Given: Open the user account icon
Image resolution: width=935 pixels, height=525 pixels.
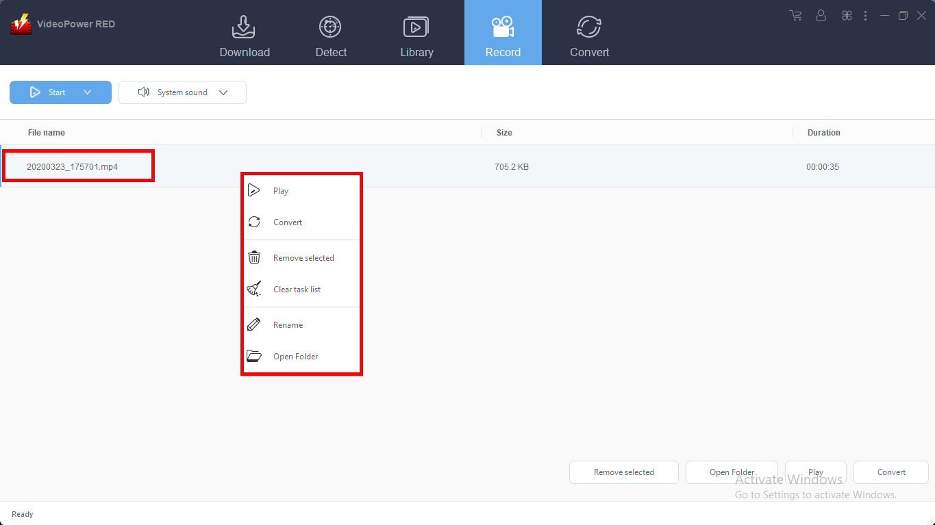Looking at the screenshot, I should [x=821, y=16].
